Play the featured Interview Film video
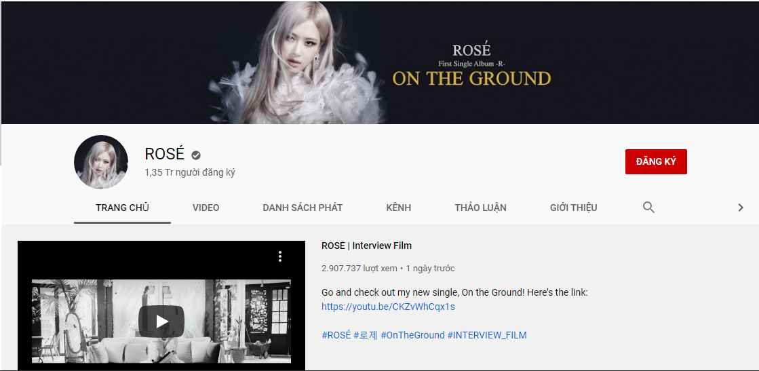This screenshot has width=759, height=371. [161, 321]
